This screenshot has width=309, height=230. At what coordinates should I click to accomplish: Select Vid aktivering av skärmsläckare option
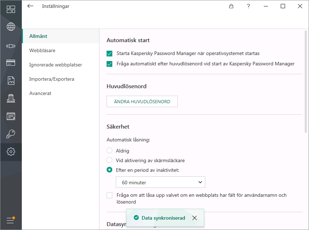pos(109,160)
